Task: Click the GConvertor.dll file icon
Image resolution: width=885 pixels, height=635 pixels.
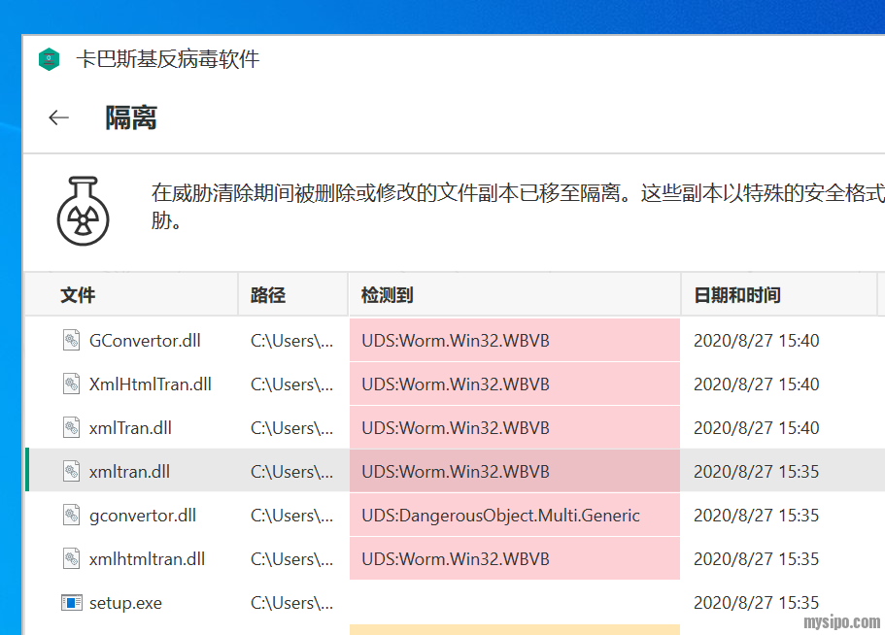Action: 71,341
